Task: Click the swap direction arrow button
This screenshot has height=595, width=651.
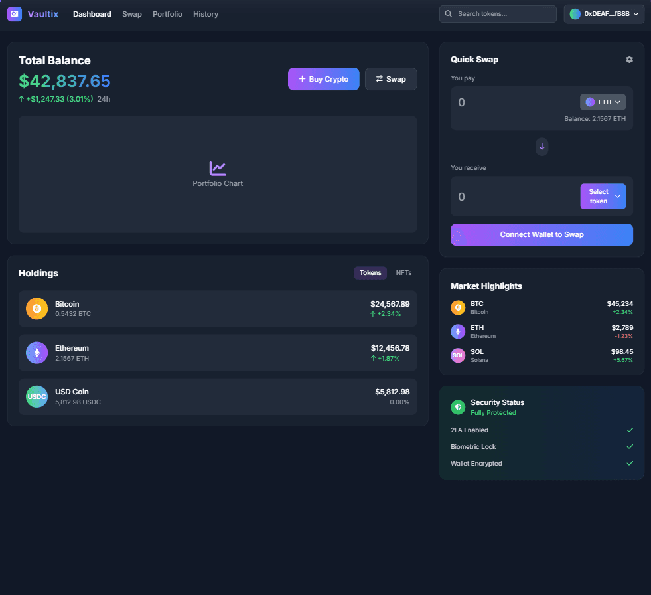Action: pos(542,147)
